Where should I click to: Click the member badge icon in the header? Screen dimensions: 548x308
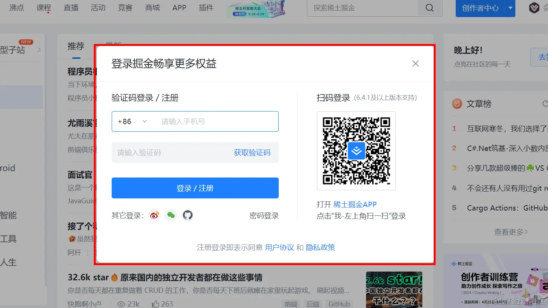click(535, 8)
